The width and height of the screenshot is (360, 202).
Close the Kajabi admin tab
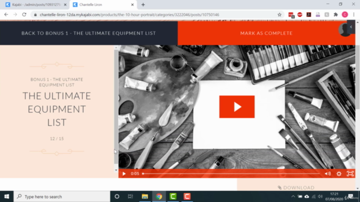[65, 4]
